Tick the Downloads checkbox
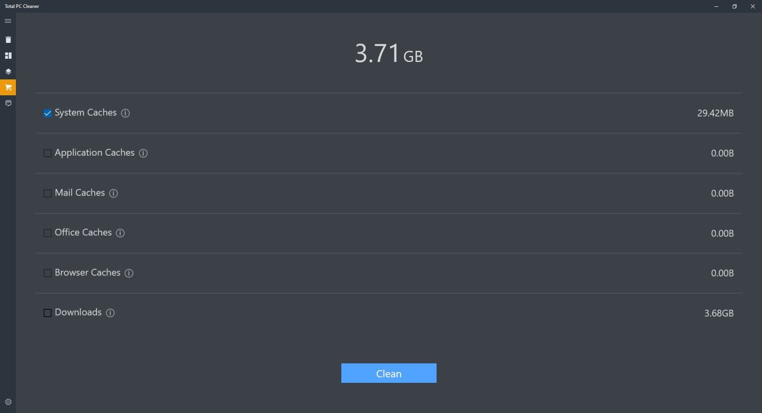762x413 pixels. tap(48, 313)
